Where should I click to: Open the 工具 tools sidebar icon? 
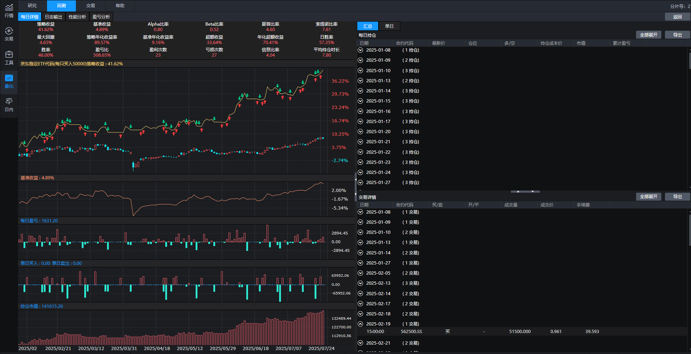tap(9, 58)
